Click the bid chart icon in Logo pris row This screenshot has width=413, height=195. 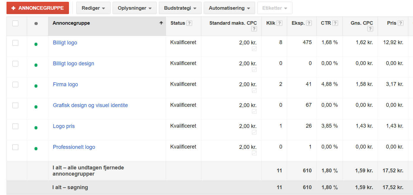tap(254, 132)
